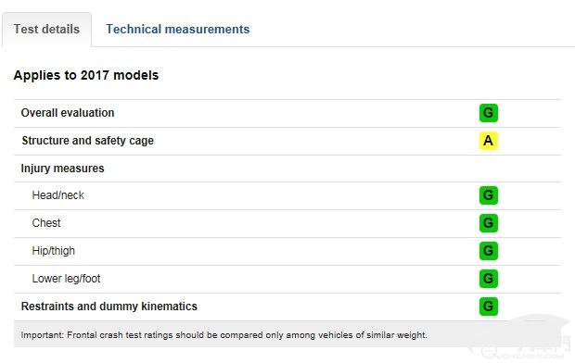This screenshot has width=575, height=363.
Task: Click the Structure and safety cage label
Action: (88, 141)
